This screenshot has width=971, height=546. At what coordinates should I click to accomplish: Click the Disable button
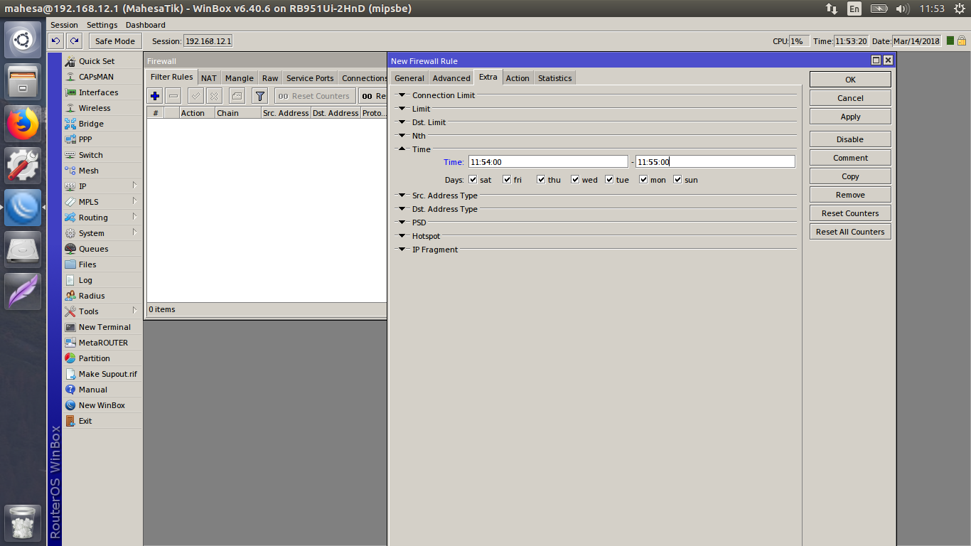click(850, 139)
